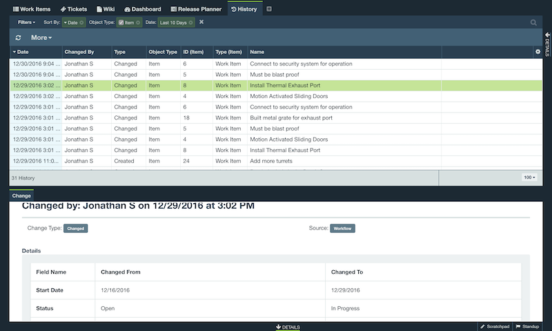
Task: Toggle the Item object type checkbox
Action: pos(121,23)
